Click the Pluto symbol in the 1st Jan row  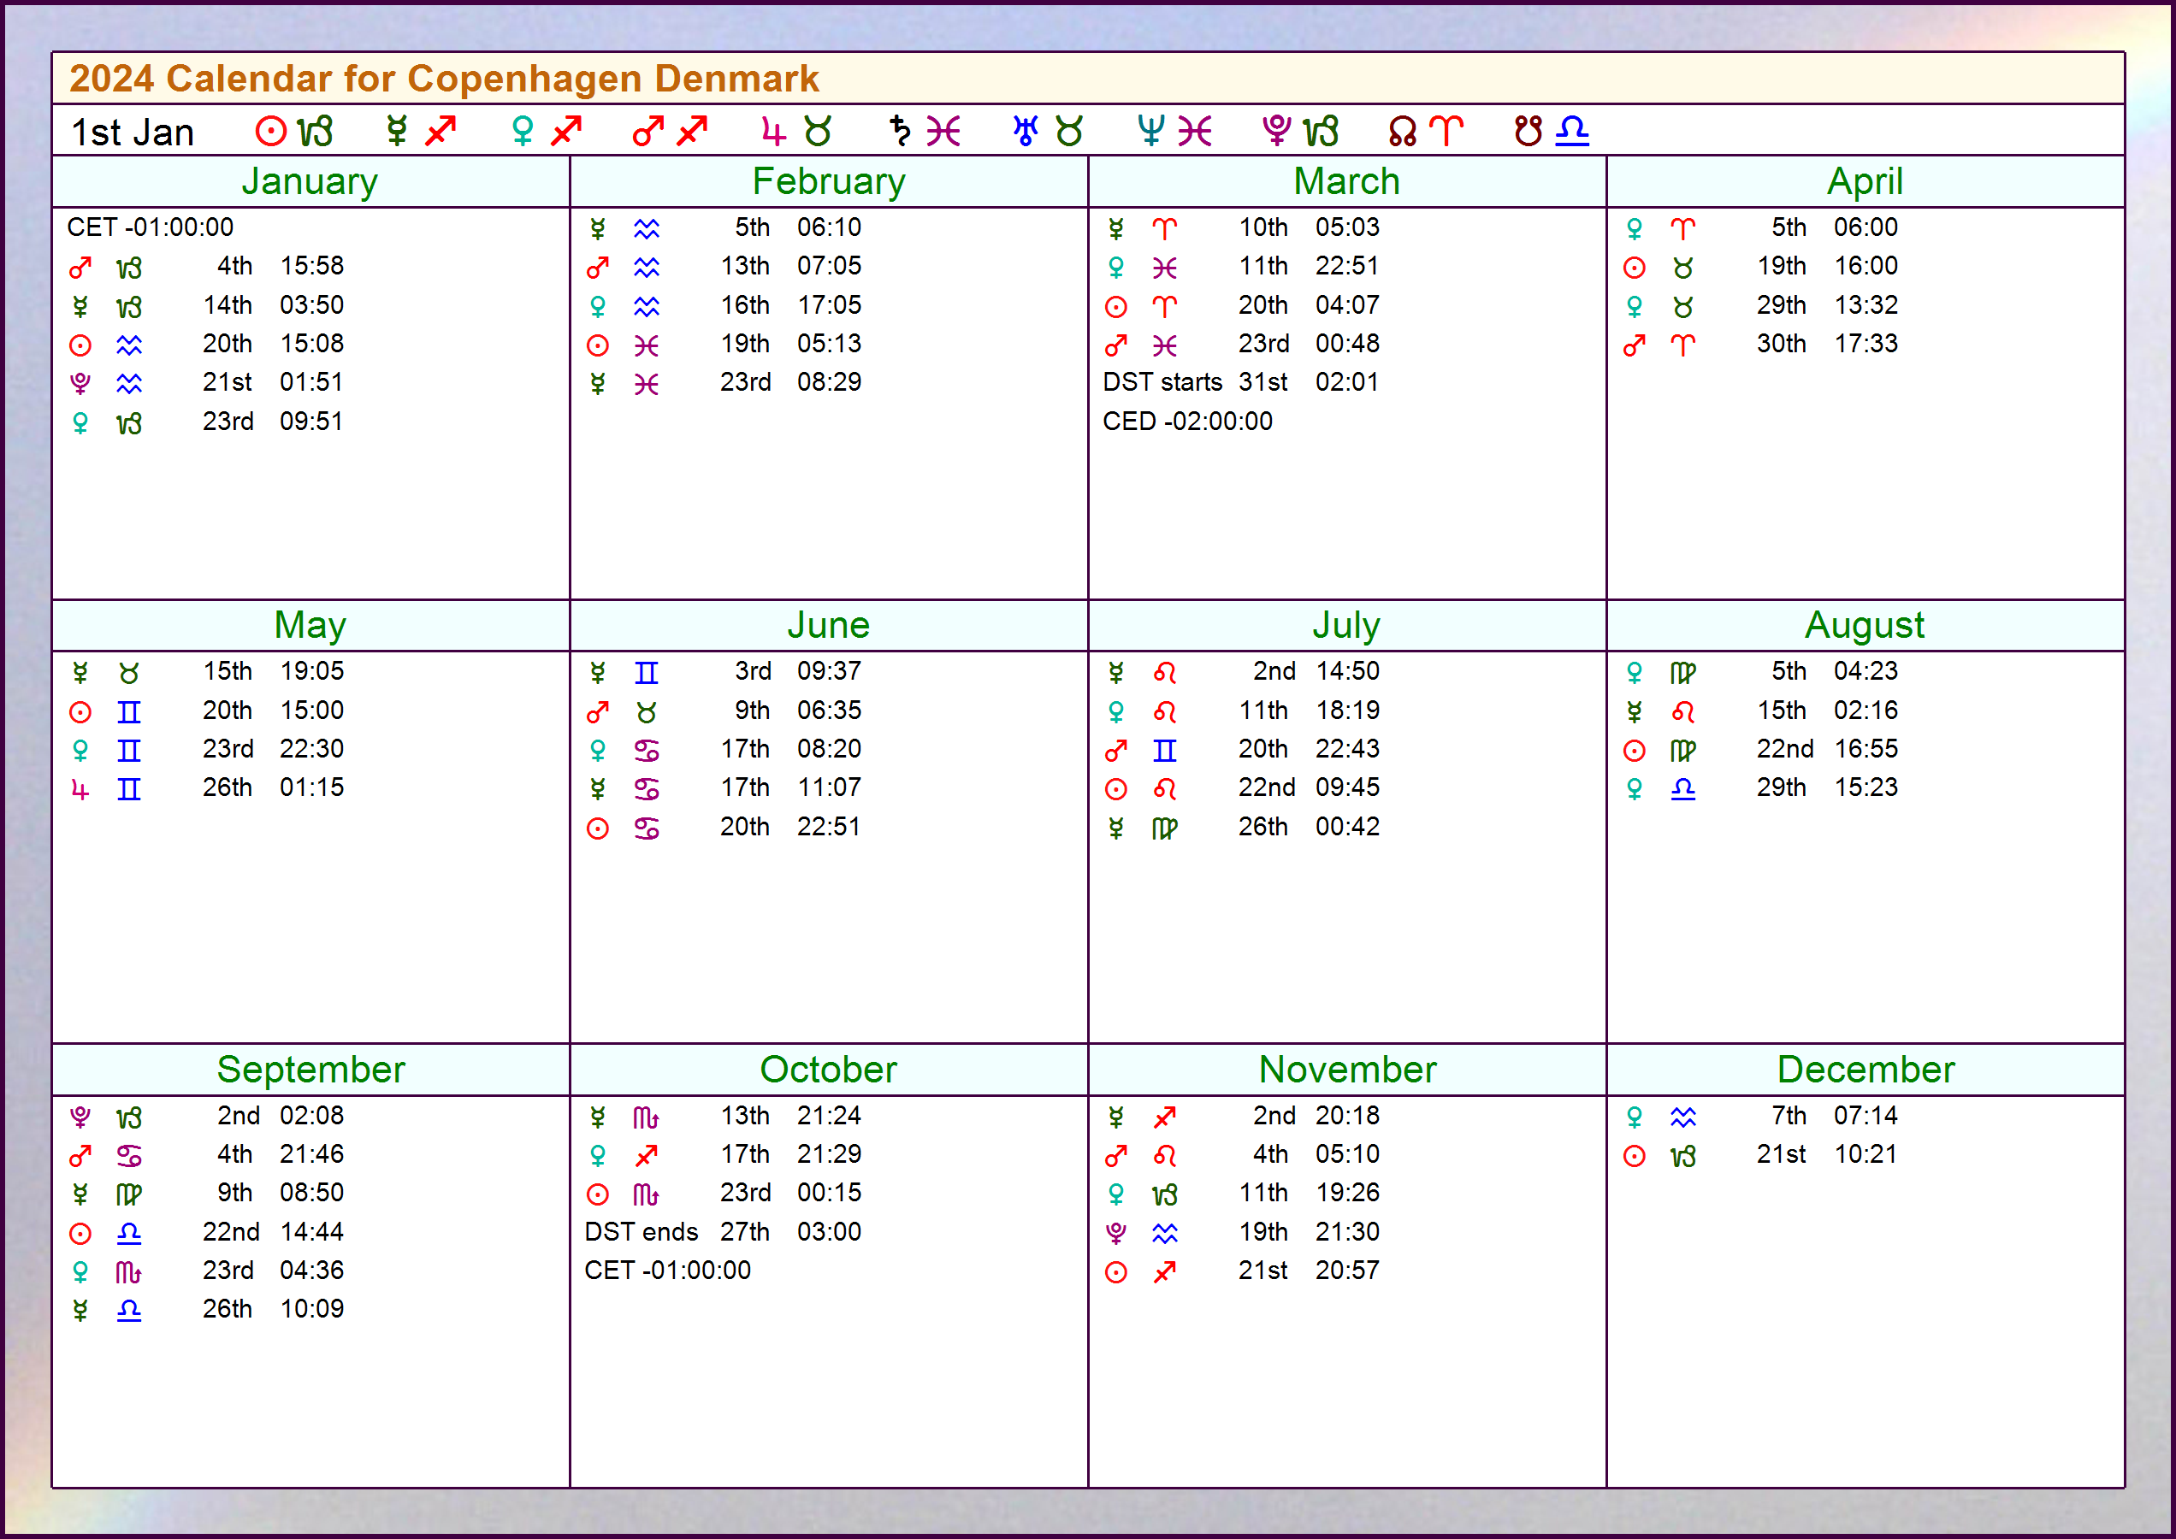(x=1276, y=131)
